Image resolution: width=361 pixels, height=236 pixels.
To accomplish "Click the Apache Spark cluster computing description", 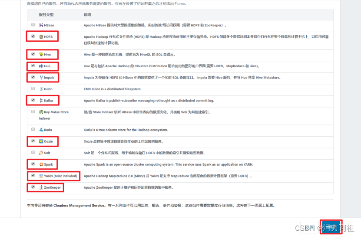I will (168, 164).
